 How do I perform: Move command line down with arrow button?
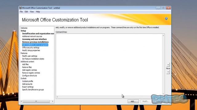pos(168,72)
